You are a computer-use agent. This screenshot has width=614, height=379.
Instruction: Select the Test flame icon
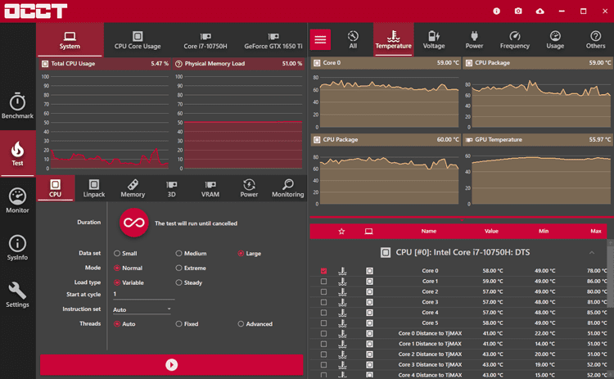18,150
